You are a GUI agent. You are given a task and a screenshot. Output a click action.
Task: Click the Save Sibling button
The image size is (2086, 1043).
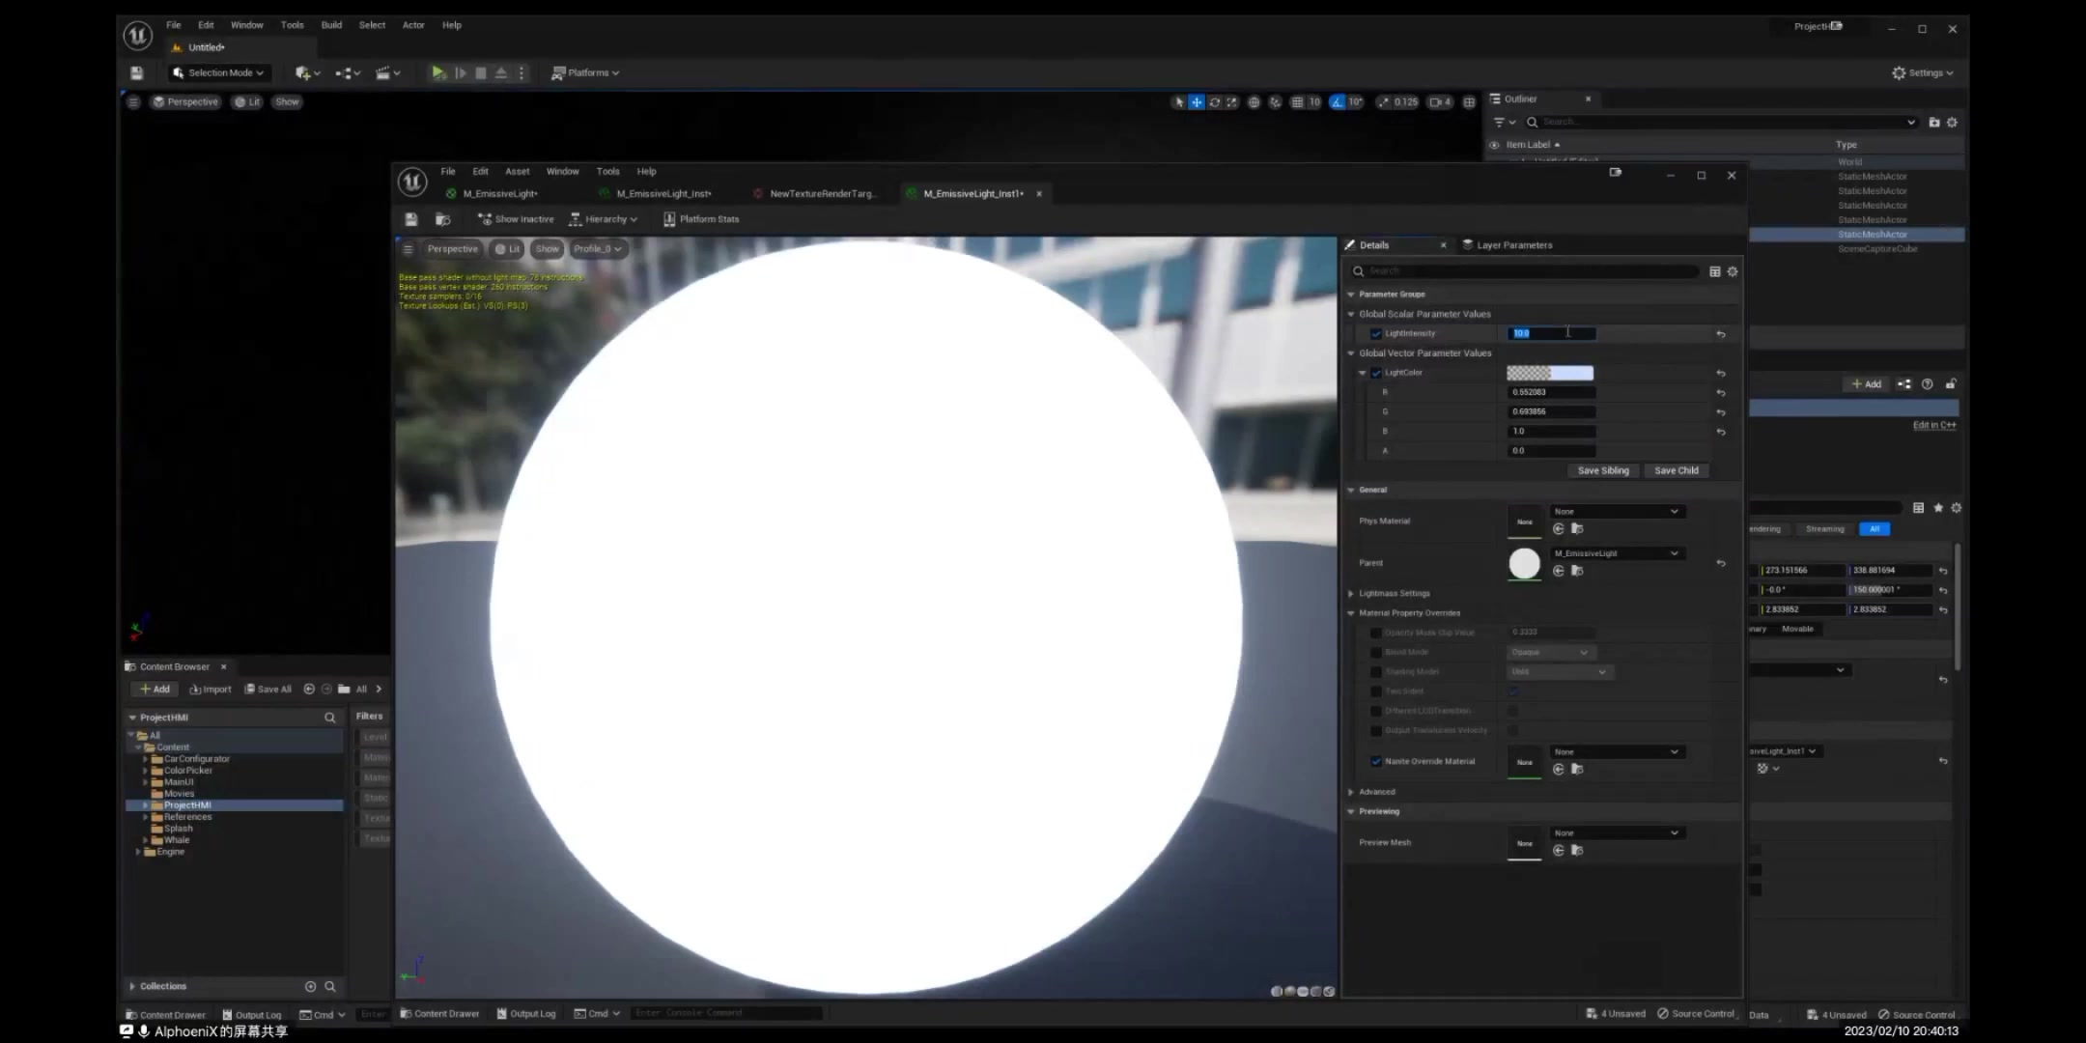pos(1603,471)
